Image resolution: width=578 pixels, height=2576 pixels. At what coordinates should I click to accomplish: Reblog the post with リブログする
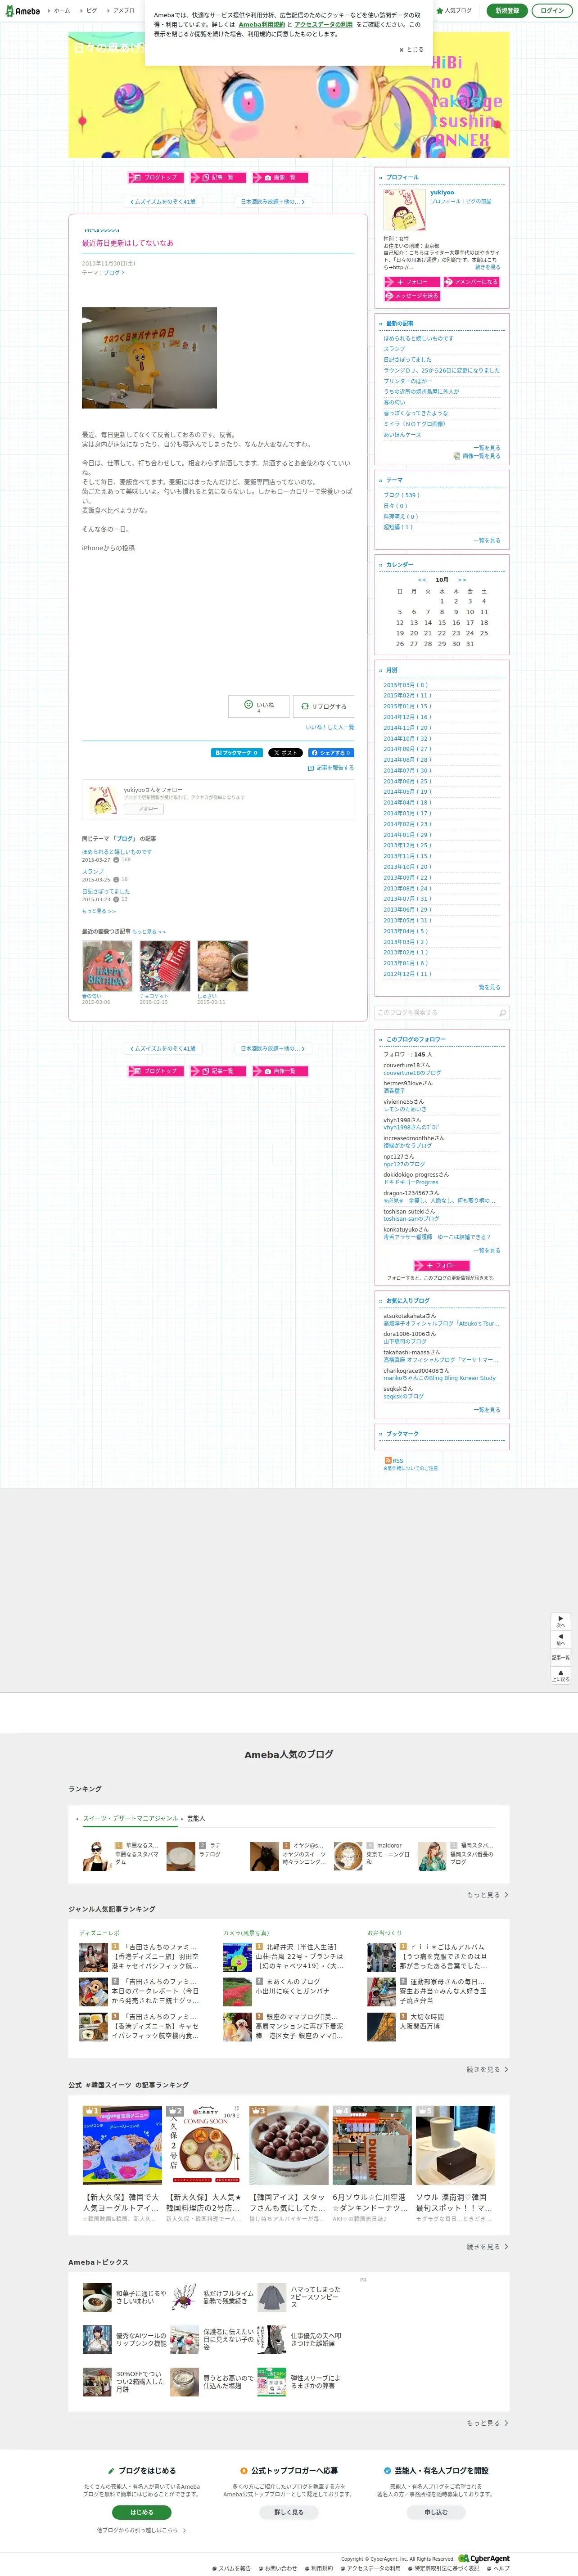pos(323,706)
